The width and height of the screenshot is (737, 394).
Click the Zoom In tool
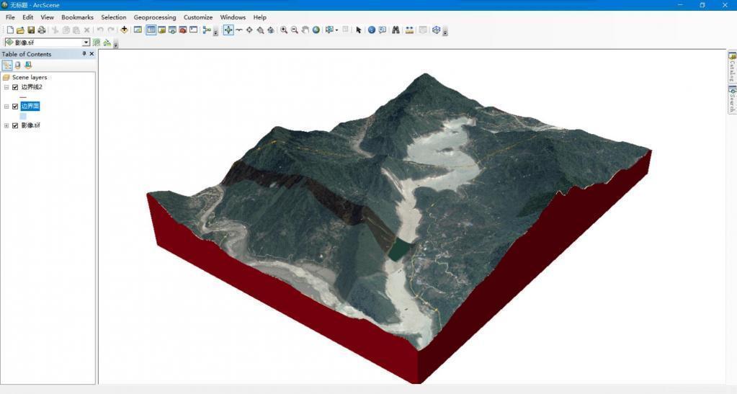284,30
